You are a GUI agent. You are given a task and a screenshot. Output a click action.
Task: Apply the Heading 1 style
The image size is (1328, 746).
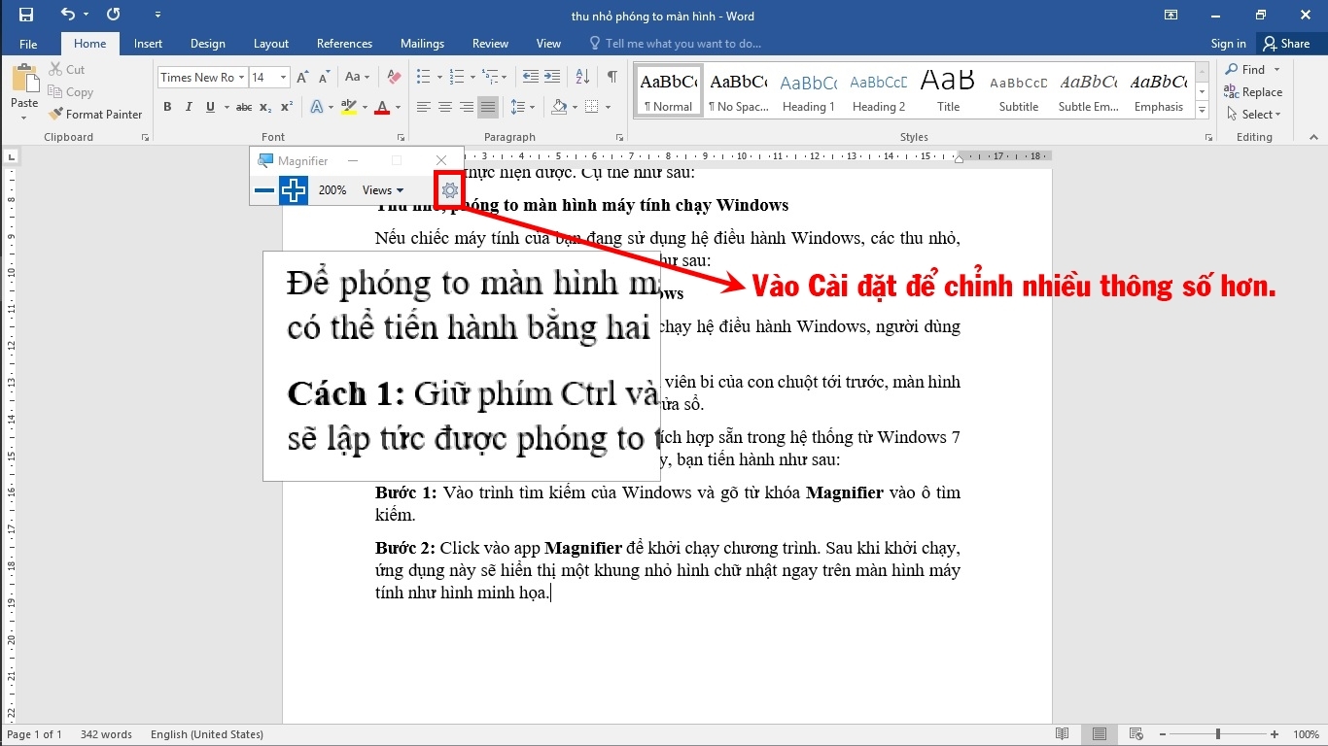point(808,91)
